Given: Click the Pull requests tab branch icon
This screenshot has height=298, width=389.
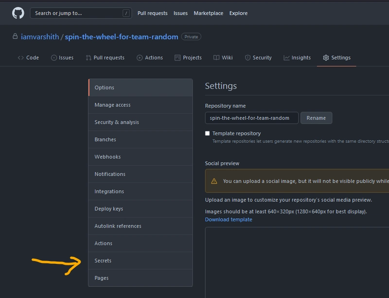Looking at the screenshot, I should (x=88, y=58).
